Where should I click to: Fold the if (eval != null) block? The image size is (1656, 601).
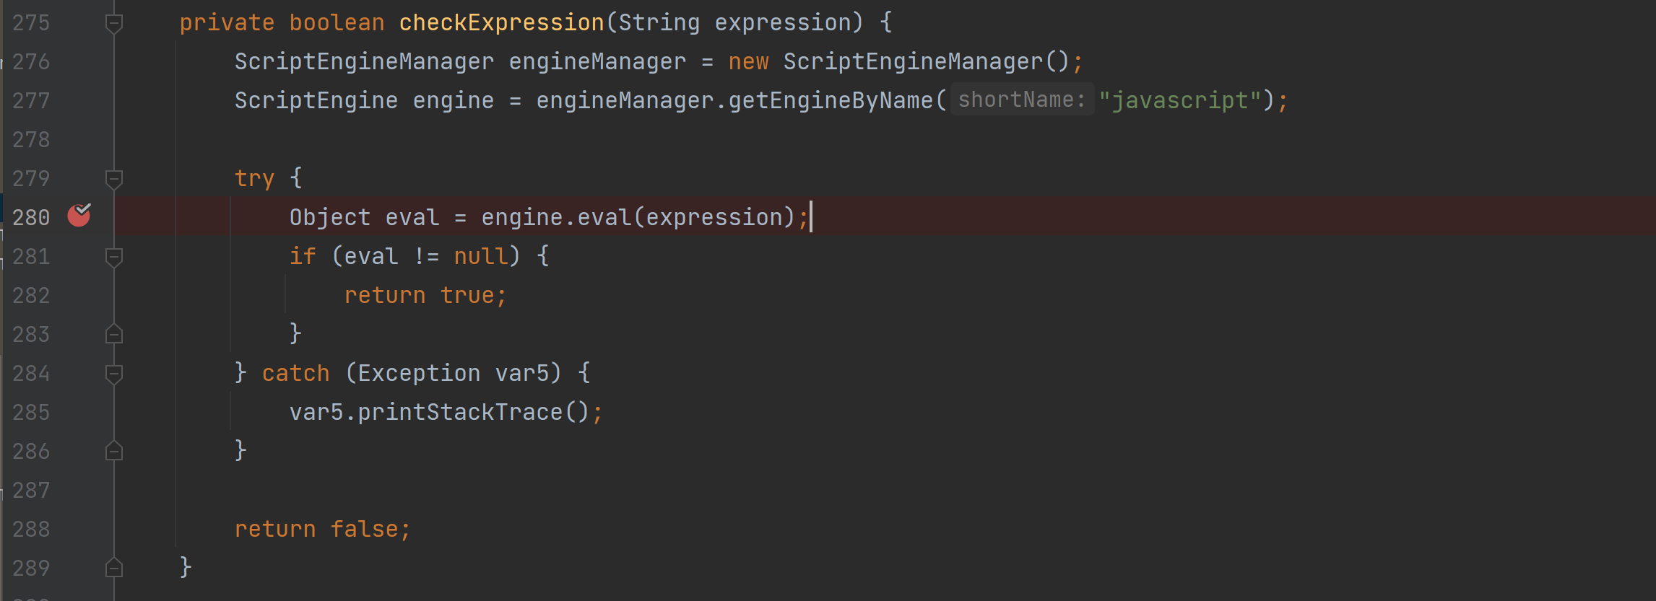[x=114, y=256]
